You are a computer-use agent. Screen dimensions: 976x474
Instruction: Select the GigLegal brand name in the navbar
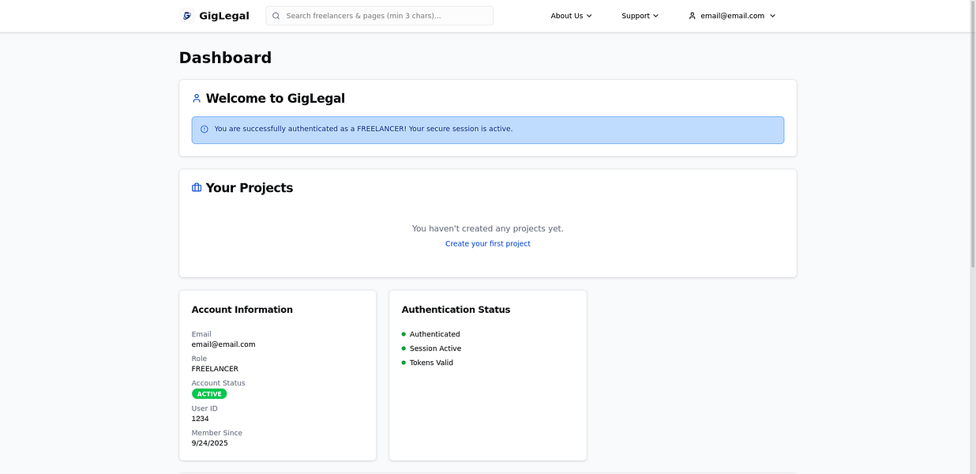(x=224, y=15)
